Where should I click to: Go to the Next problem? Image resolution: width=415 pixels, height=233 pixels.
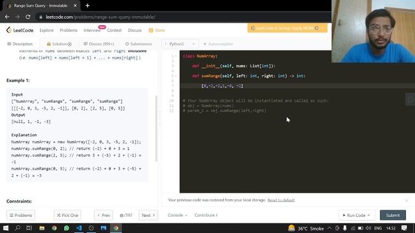[148, 216]
